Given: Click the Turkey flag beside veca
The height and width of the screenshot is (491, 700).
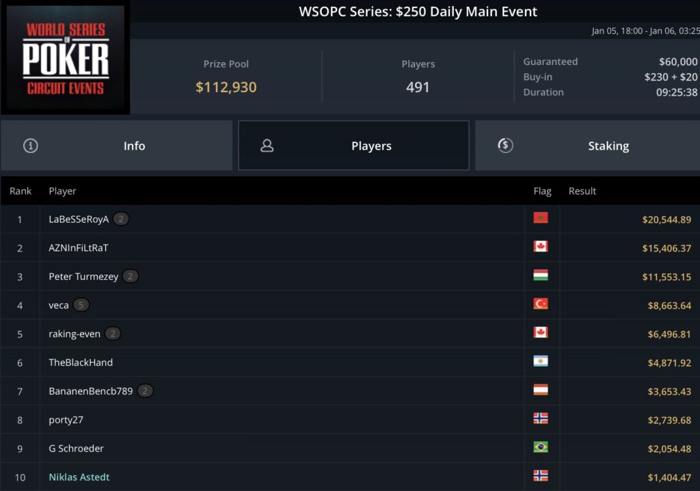Looking at the screenshot, I should coord(541,304).
